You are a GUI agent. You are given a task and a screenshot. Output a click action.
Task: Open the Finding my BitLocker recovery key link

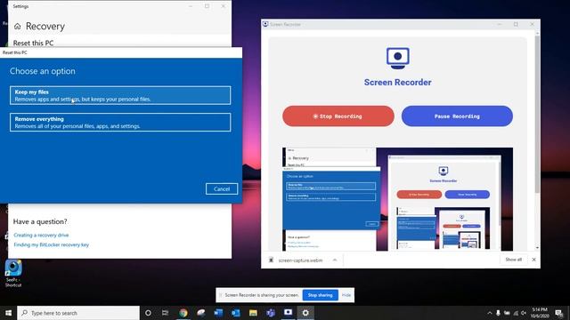pyautogui.click(x=52, y=245)
